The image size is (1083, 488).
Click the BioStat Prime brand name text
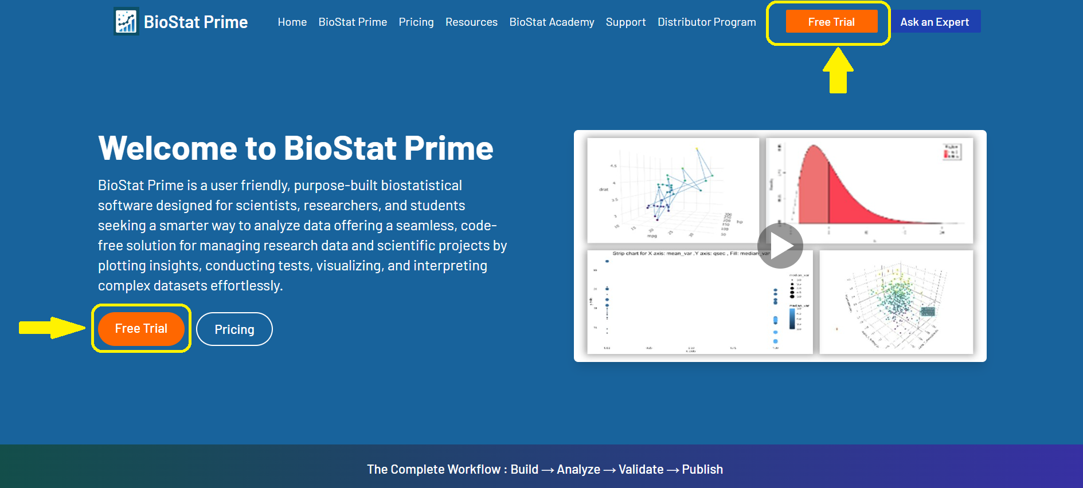[x=196, y=22]
